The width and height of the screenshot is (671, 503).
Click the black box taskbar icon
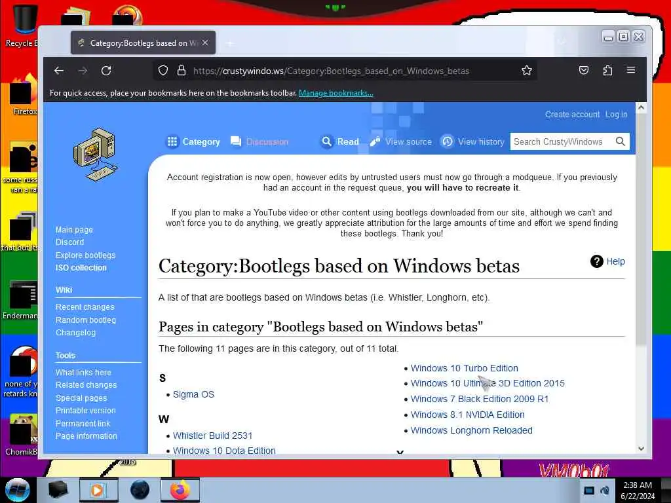pyautogui.click(x=58, y=490)
